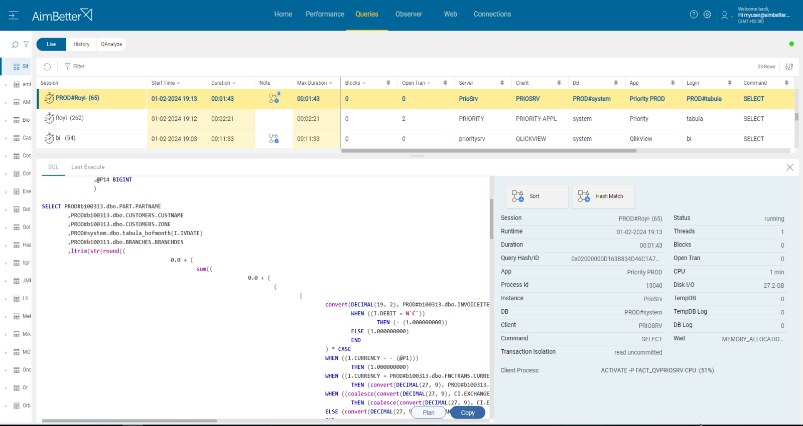
Task: Open Blocks column sort dropdown
Action: pos(364,83)
